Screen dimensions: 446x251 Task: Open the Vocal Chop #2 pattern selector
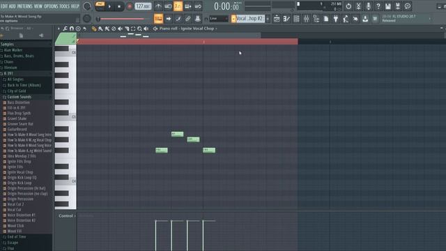[250, 19]
